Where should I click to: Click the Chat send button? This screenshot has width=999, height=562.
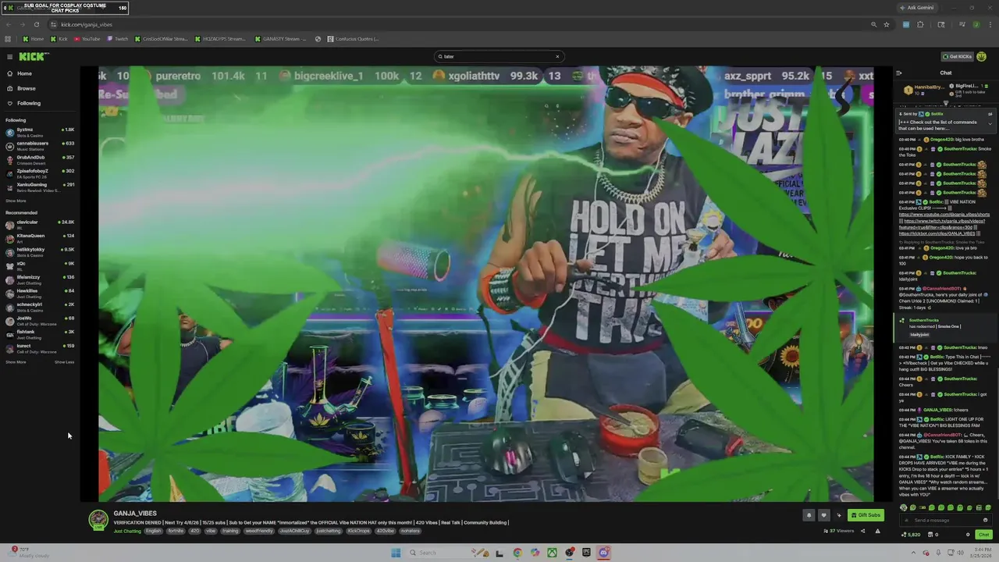coord(983,535)
